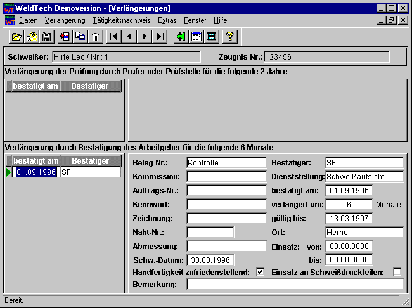412x308 pixels.
Task: Jump to the last record
Action: 160,37
